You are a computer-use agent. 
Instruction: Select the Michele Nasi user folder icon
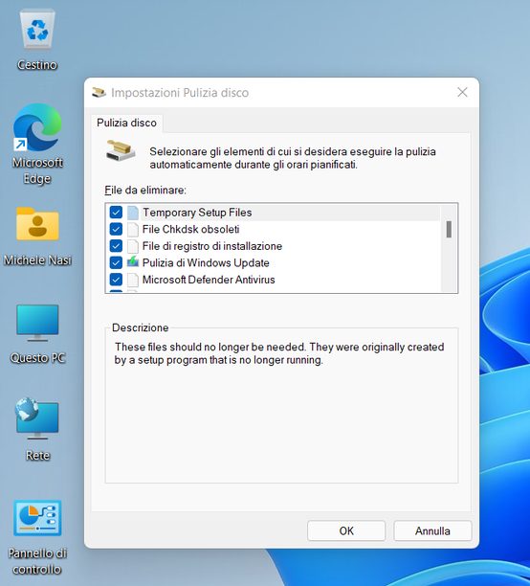tap(37, 223)
